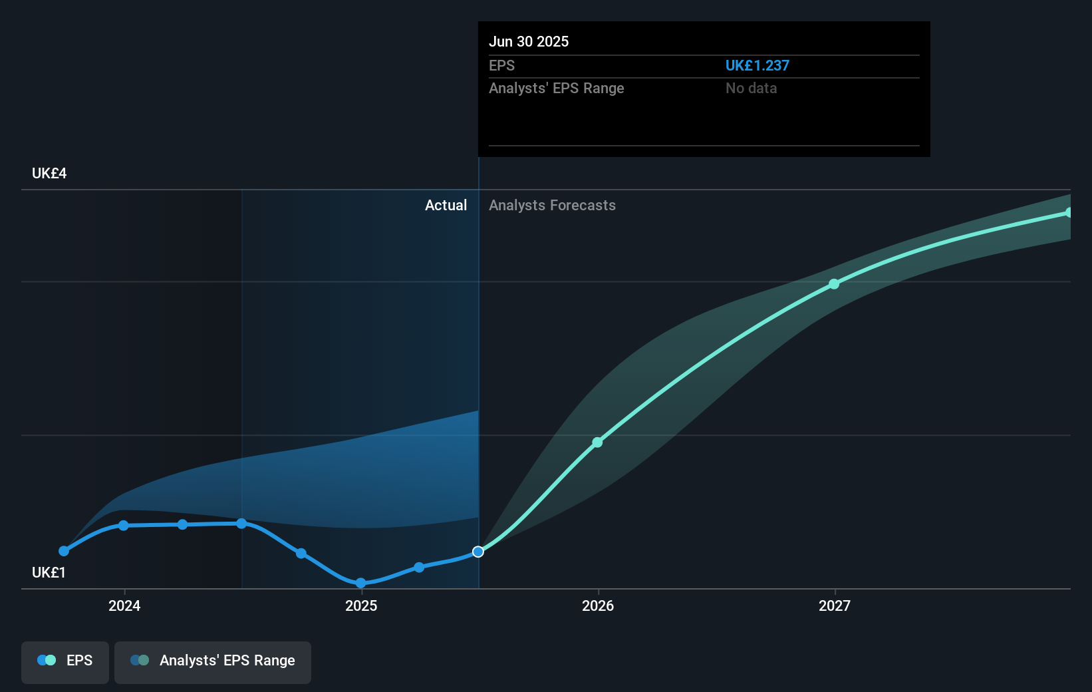
Task: Select the first EPS point in late 2023
Action: click(64, 551)
